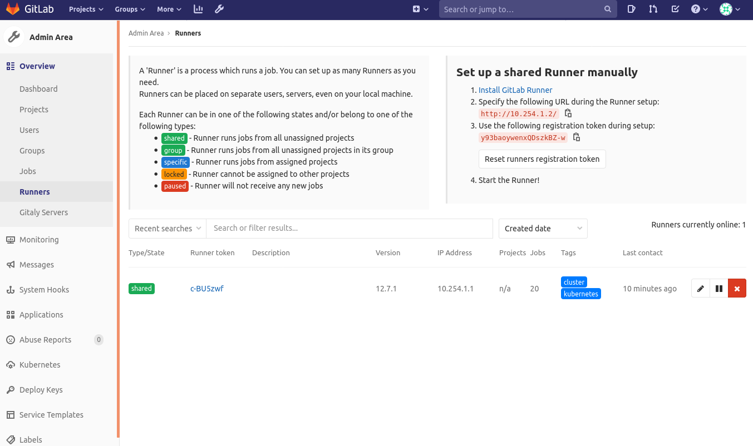The image size is (753, 446).
Task: Go to Gitaly Servers in sidebar
Action: 43,212
